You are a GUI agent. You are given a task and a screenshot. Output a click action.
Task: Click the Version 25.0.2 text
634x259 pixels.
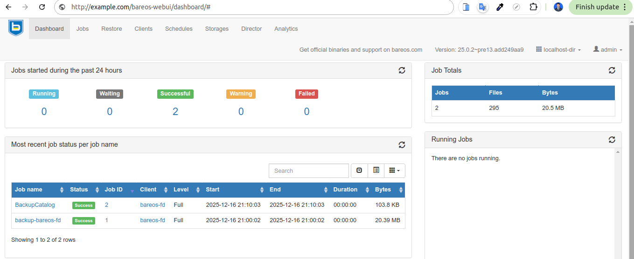point(479,49)
